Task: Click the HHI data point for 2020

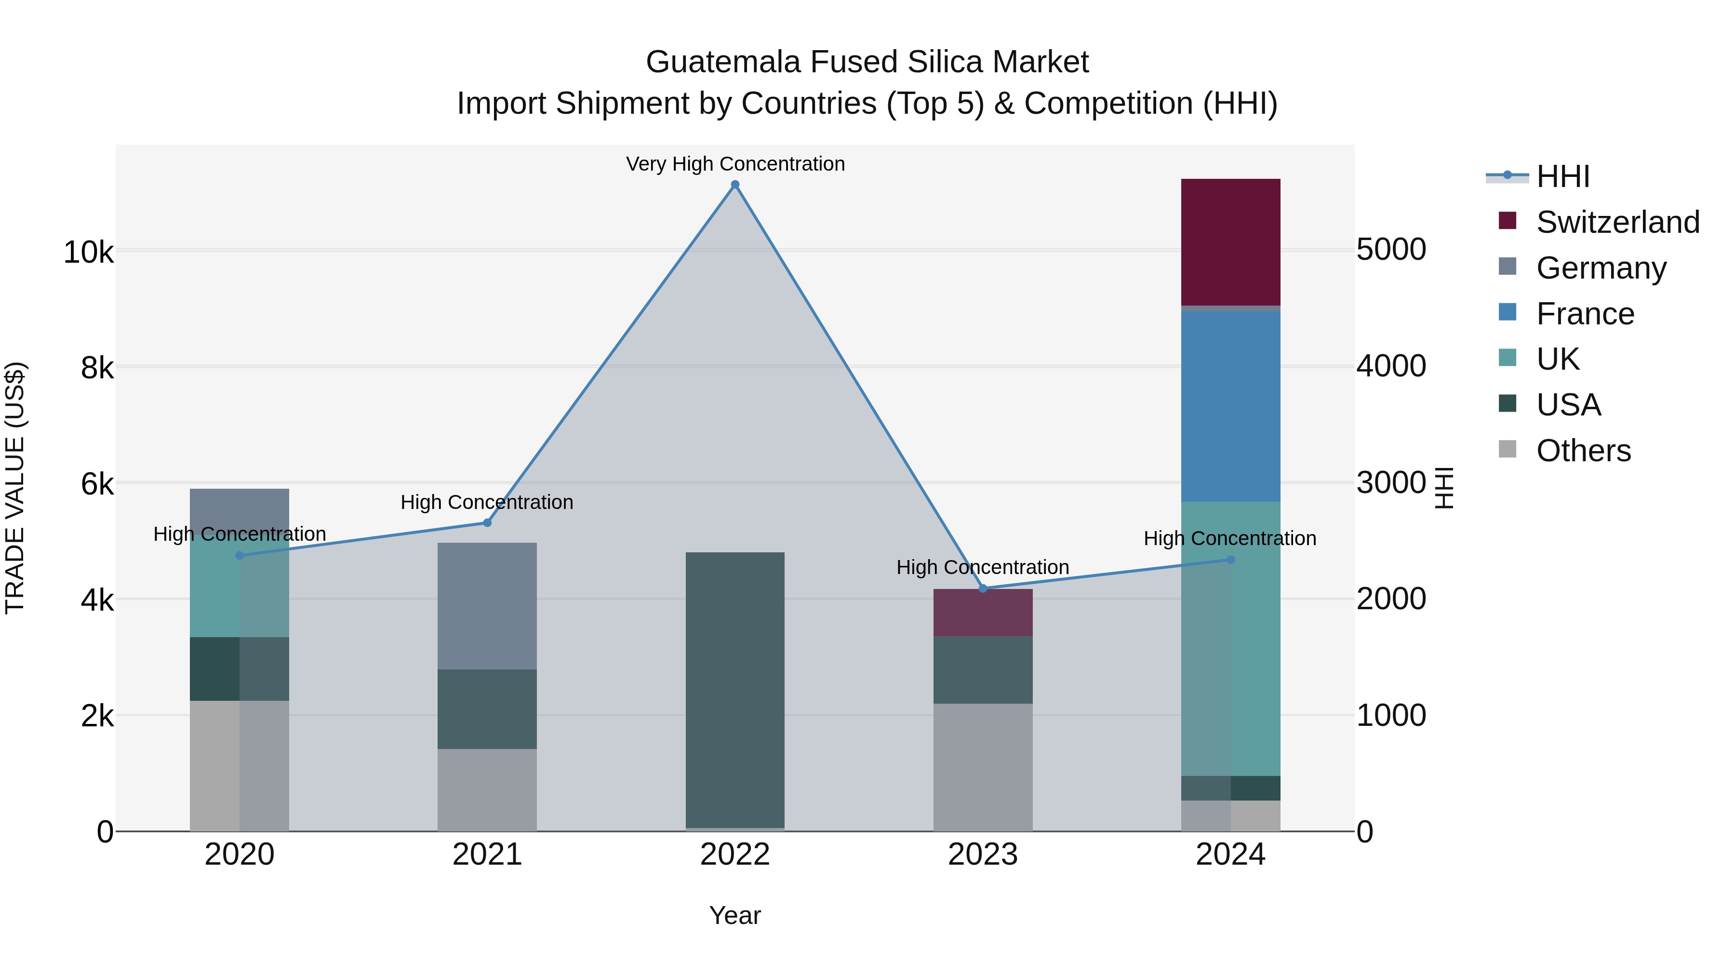Action: click(240, 555)
